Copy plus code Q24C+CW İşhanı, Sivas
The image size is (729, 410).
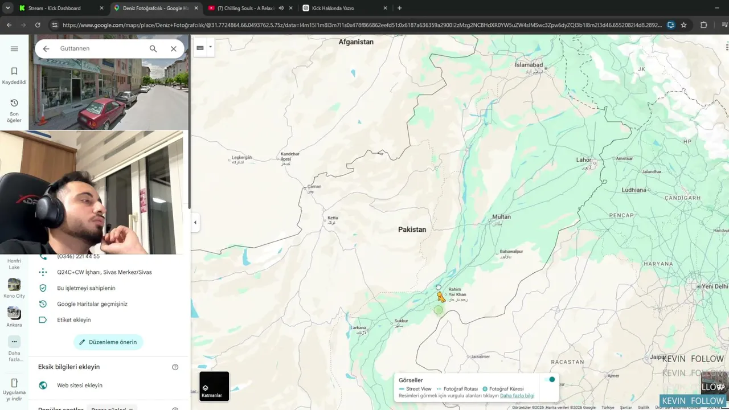click(104, 272)
